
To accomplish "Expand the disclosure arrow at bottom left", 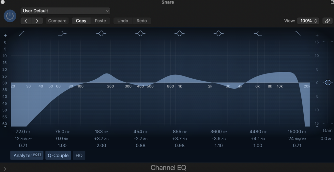I will tap(5, 168).
